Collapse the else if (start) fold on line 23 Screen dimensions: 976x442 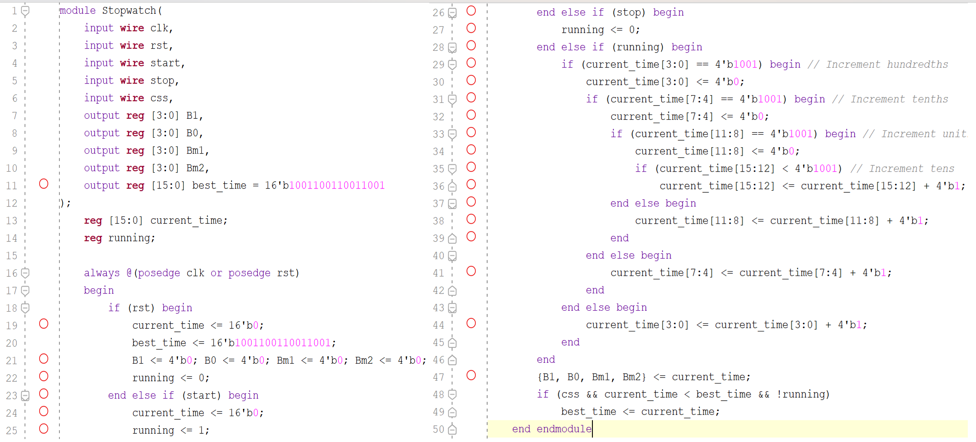[26, 394]
